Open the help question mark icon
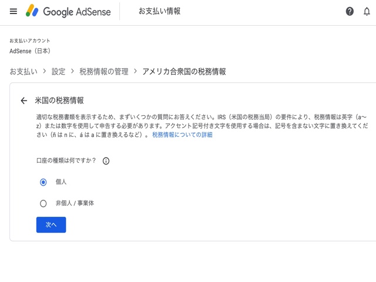This screenshot has width=376, height=282. click(350, 11)
